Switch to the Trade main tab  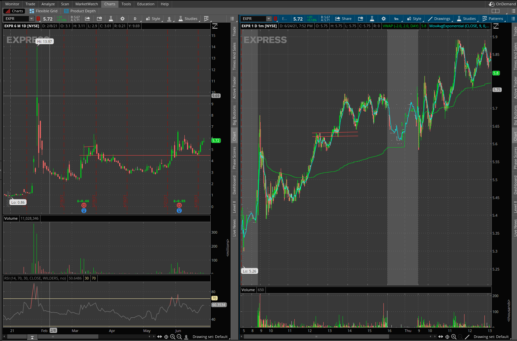[x=30, y=4]
